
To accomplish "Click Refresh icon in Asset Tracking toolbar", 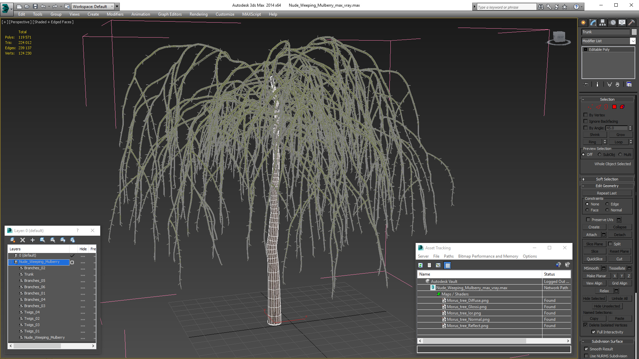I will pos(421,265).
